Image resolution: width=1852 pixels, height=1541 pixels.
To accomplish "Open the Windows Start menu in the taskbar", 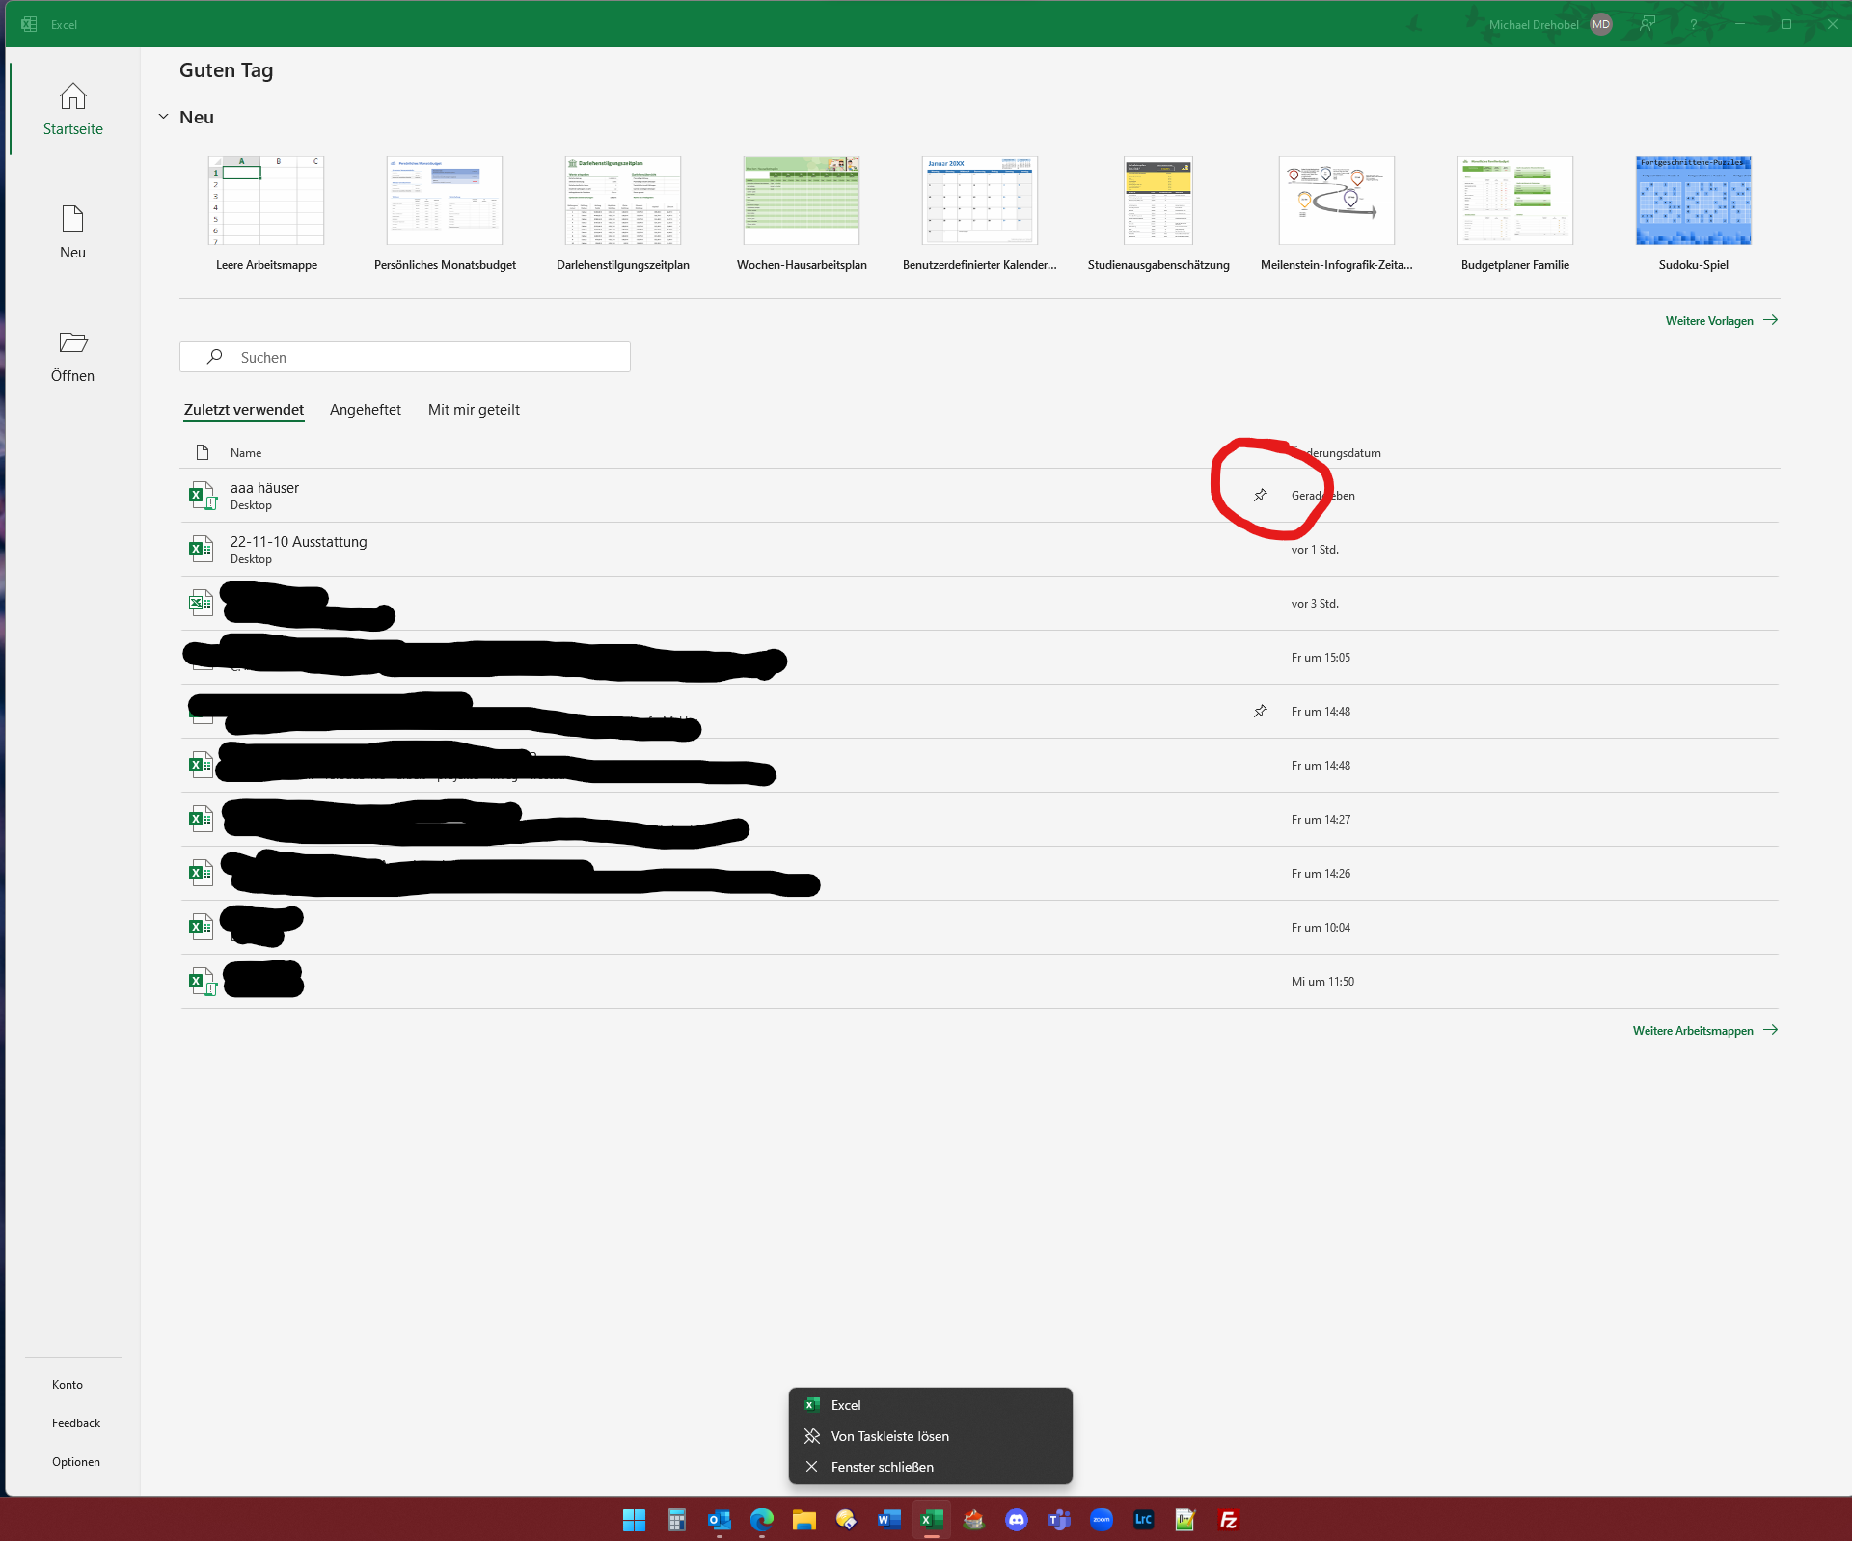I will click(634, 1520).
